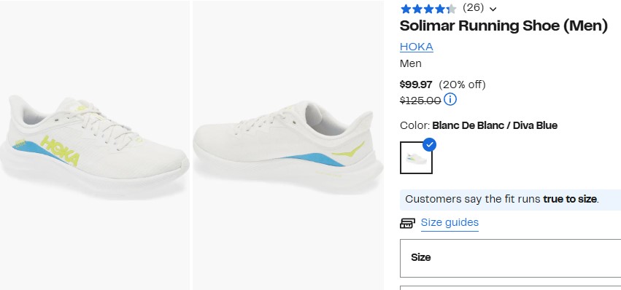This screenshot has width=621, height=290.
Task: Open the HOKA brand link
Action: point(416,47)
